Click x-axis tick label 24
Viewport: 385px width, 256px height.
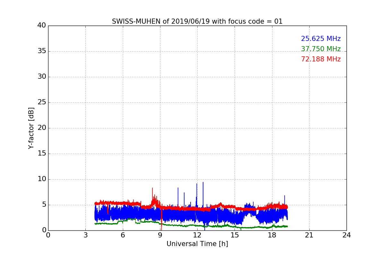coord(346,235)
